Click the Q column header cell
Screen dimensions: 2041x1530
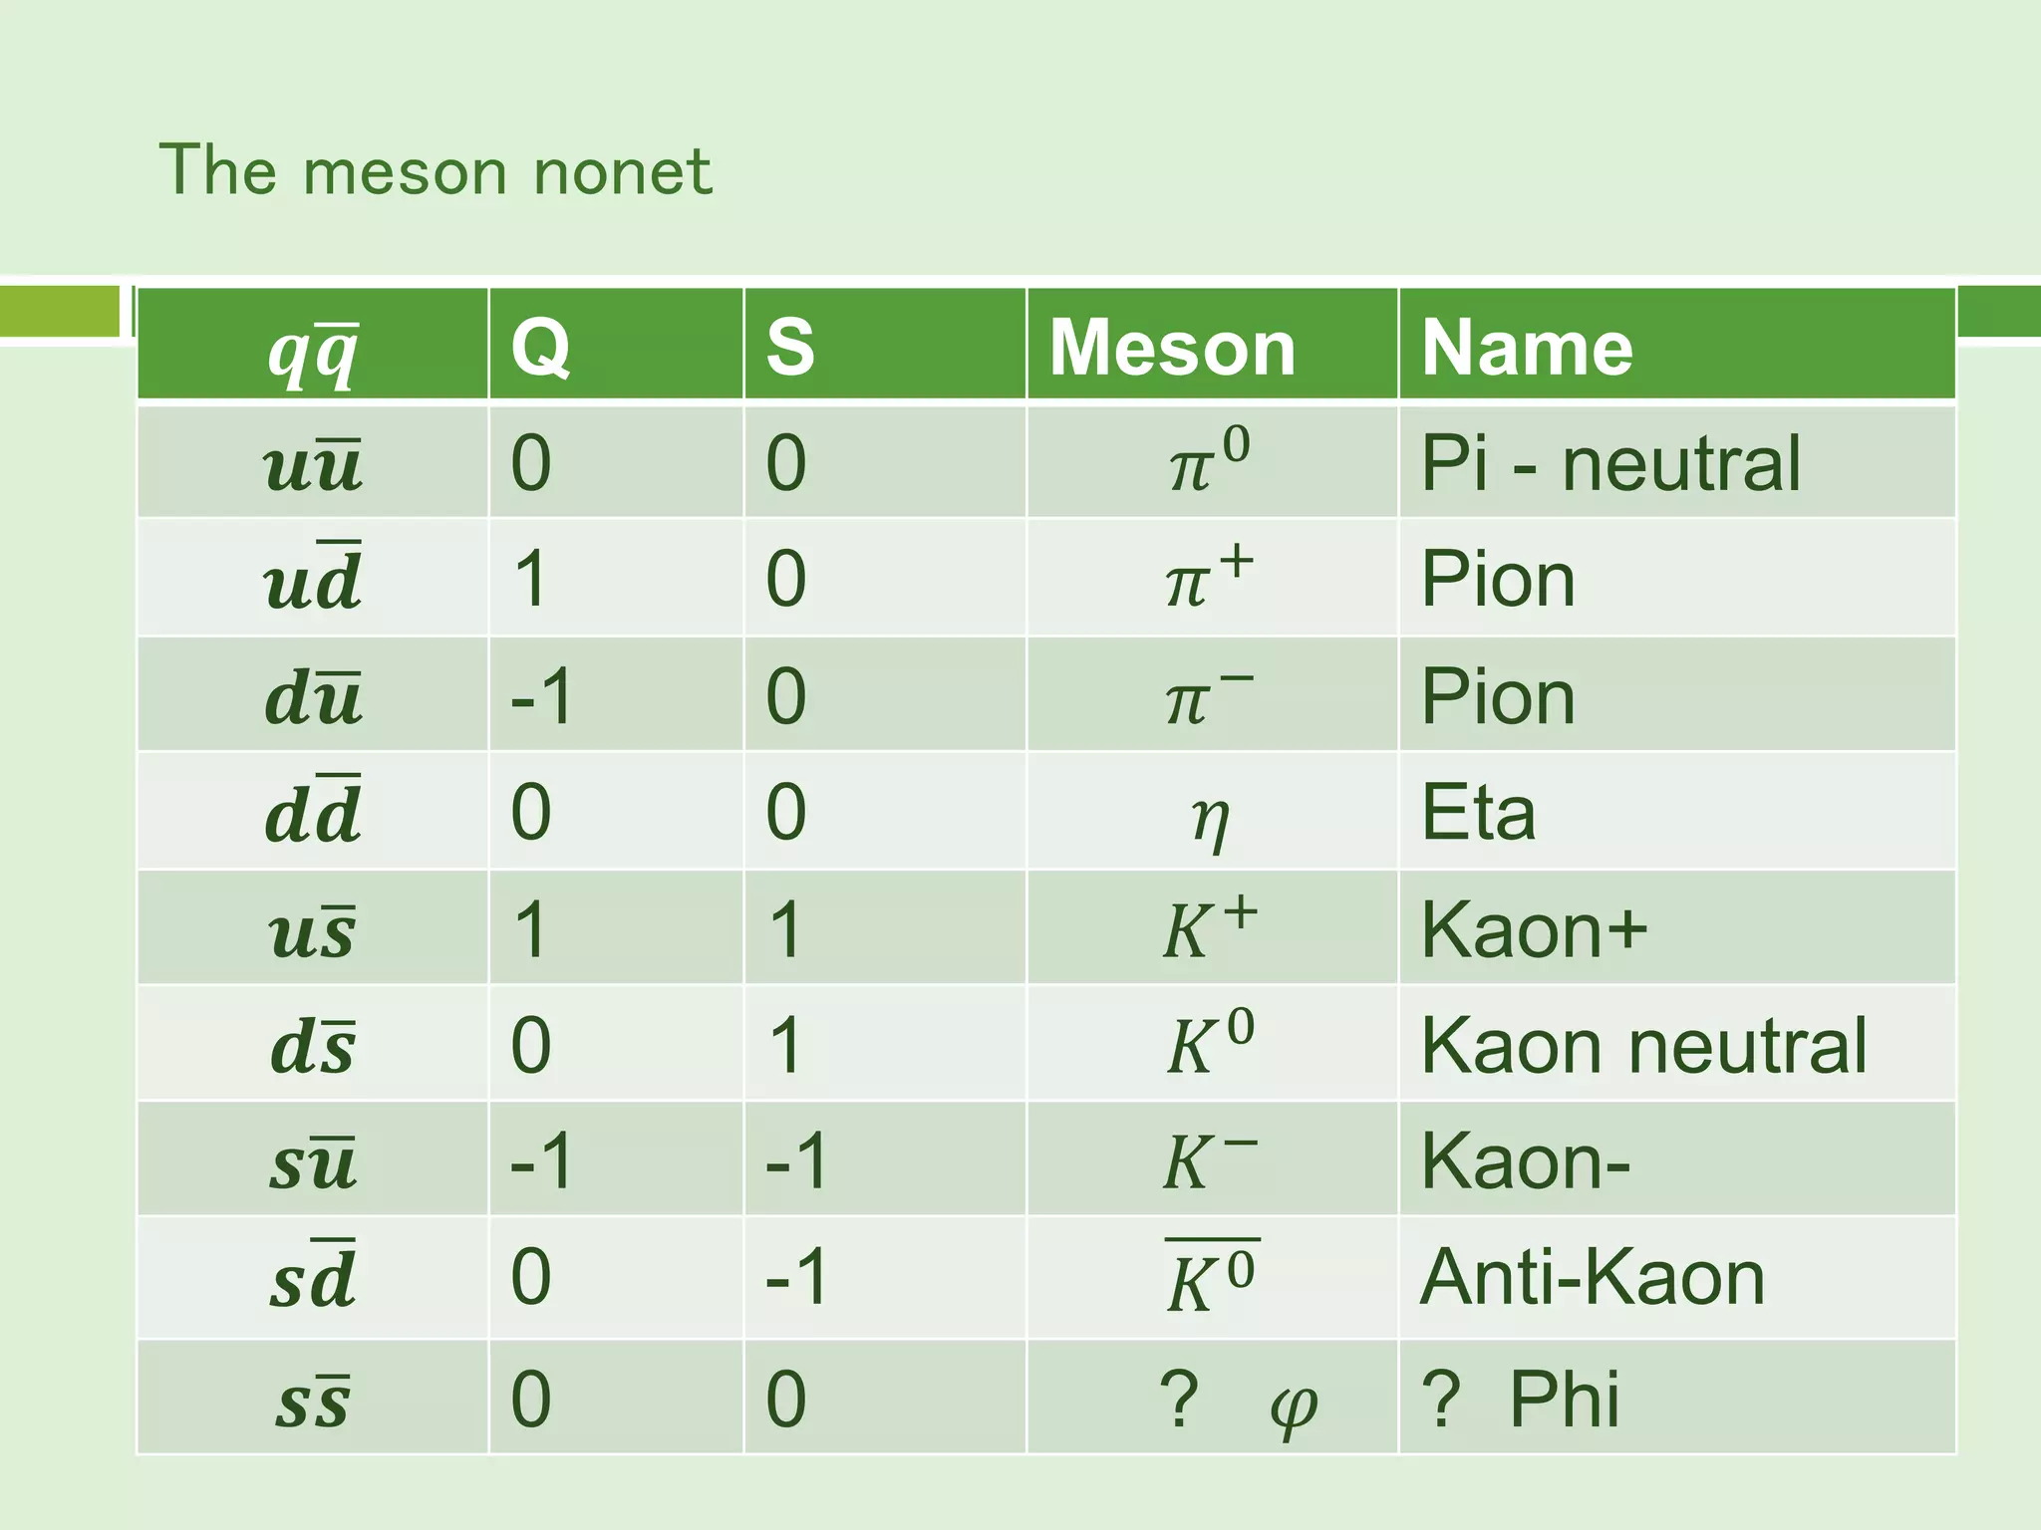pos(616,344)
